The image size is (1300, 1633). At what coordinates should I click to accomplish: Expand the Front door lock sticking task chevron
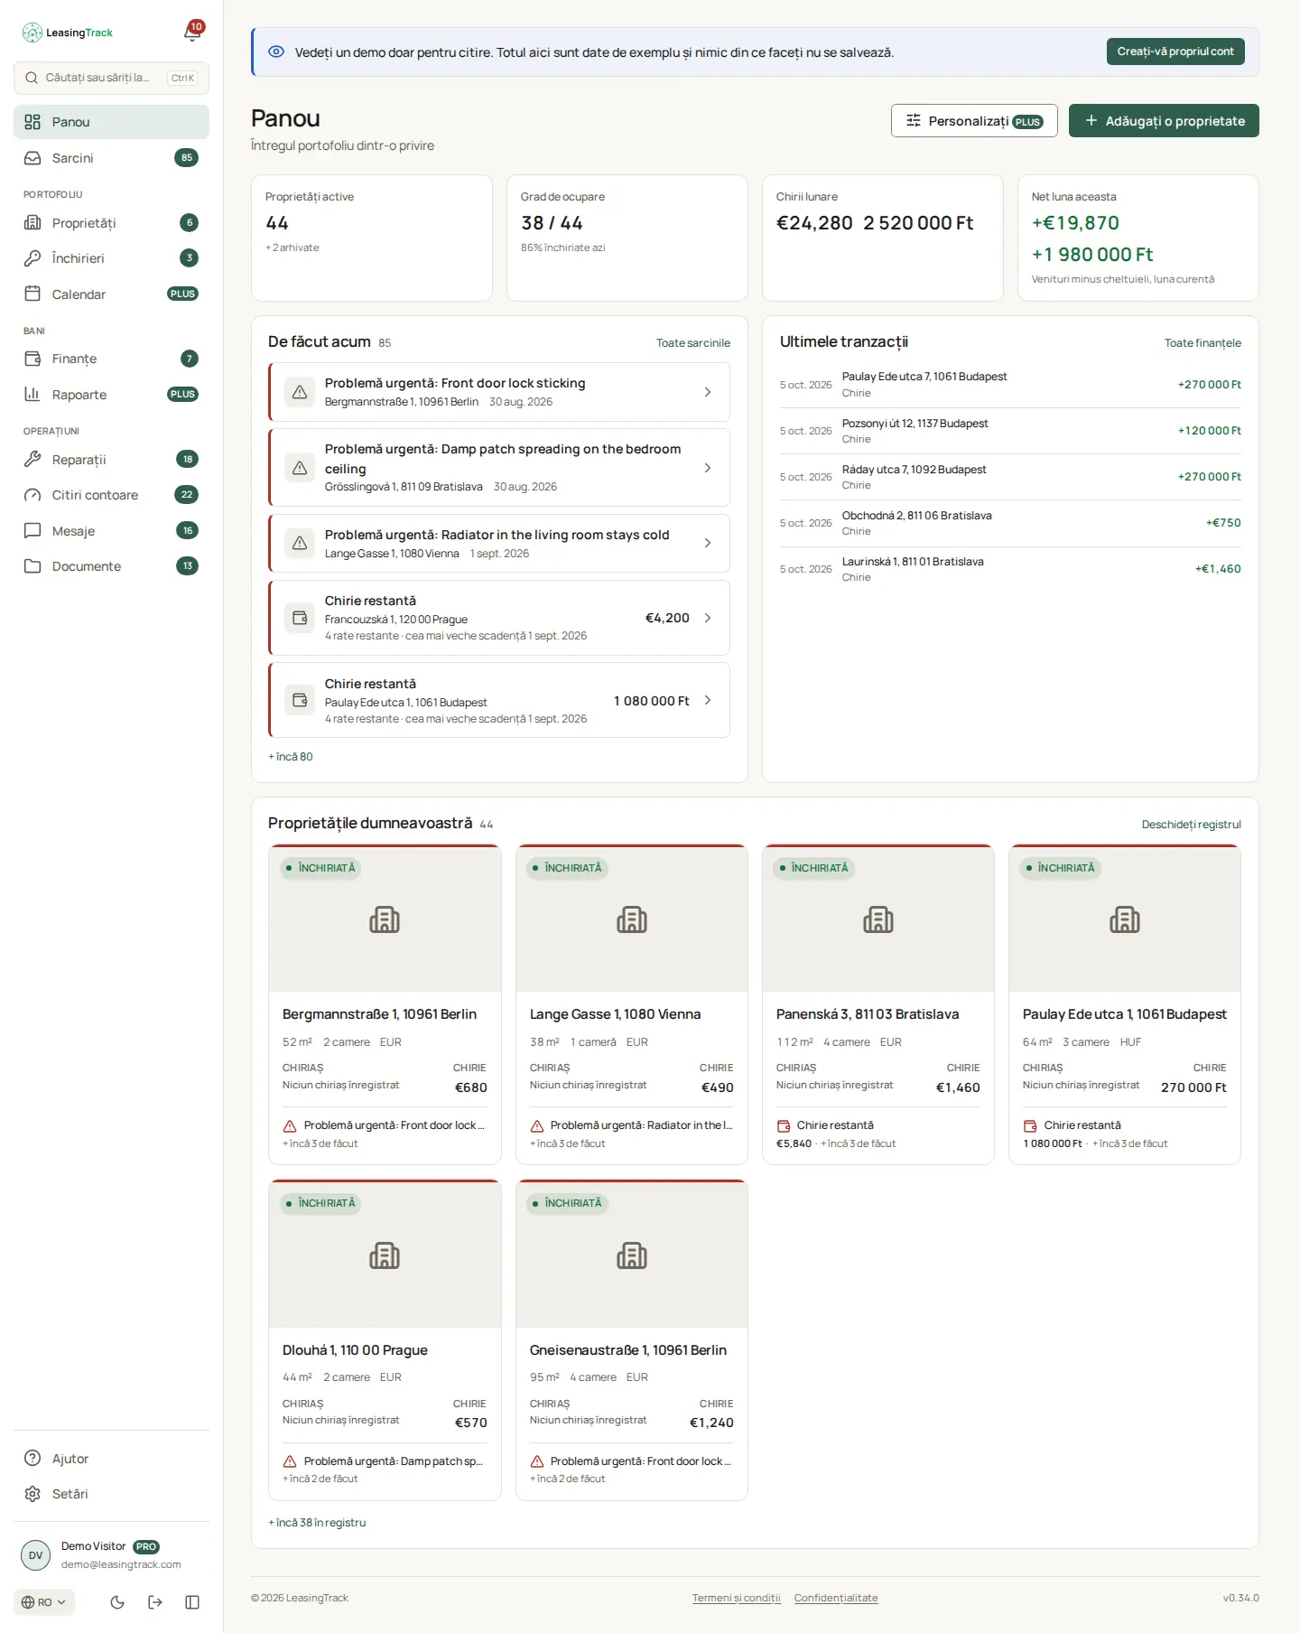coord(708,392)
